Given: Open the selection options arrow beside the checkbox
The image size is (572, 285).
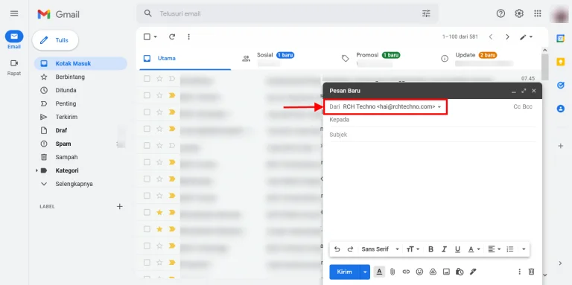Looking at the screenshot, I should [x=156, y=36].
